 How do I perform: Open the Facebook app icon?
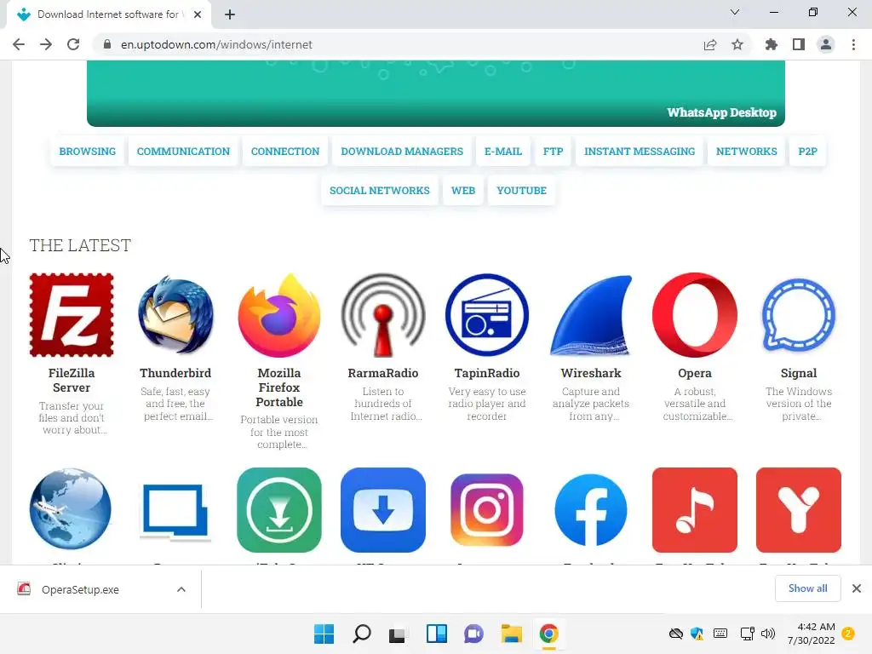click(591, 510)
